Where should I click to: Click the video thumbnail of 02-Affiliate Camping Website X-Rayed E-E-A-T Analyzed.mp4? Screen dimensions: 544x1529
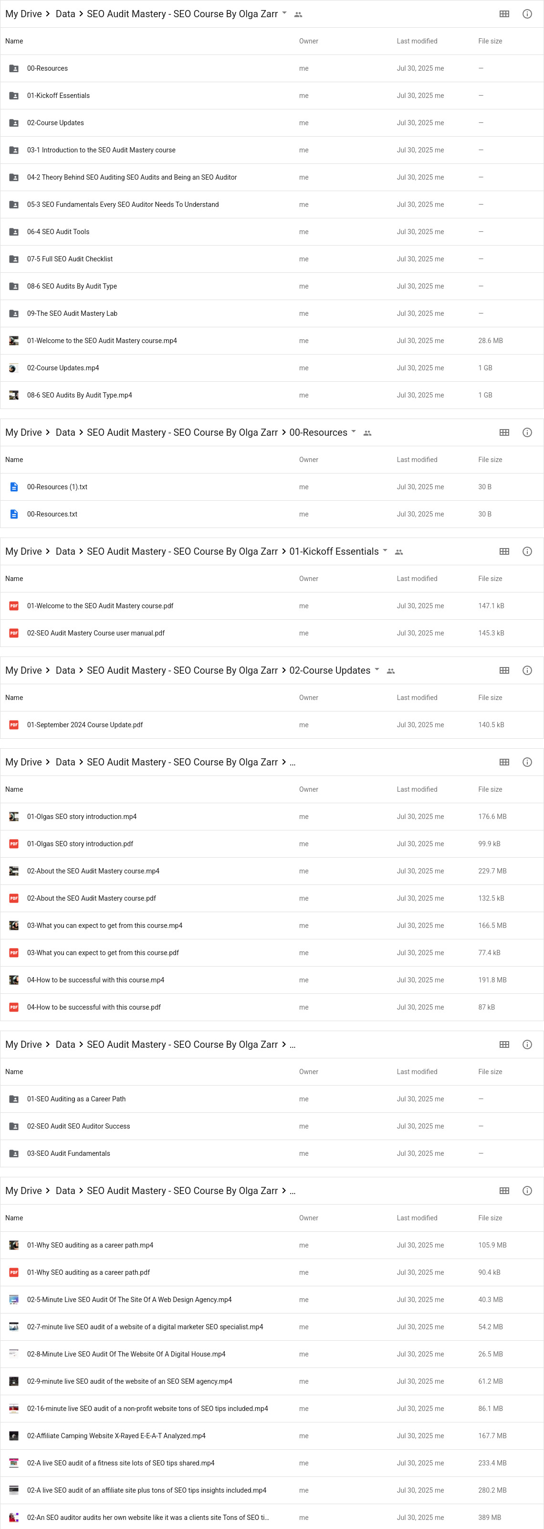(x=14, y=1435)
